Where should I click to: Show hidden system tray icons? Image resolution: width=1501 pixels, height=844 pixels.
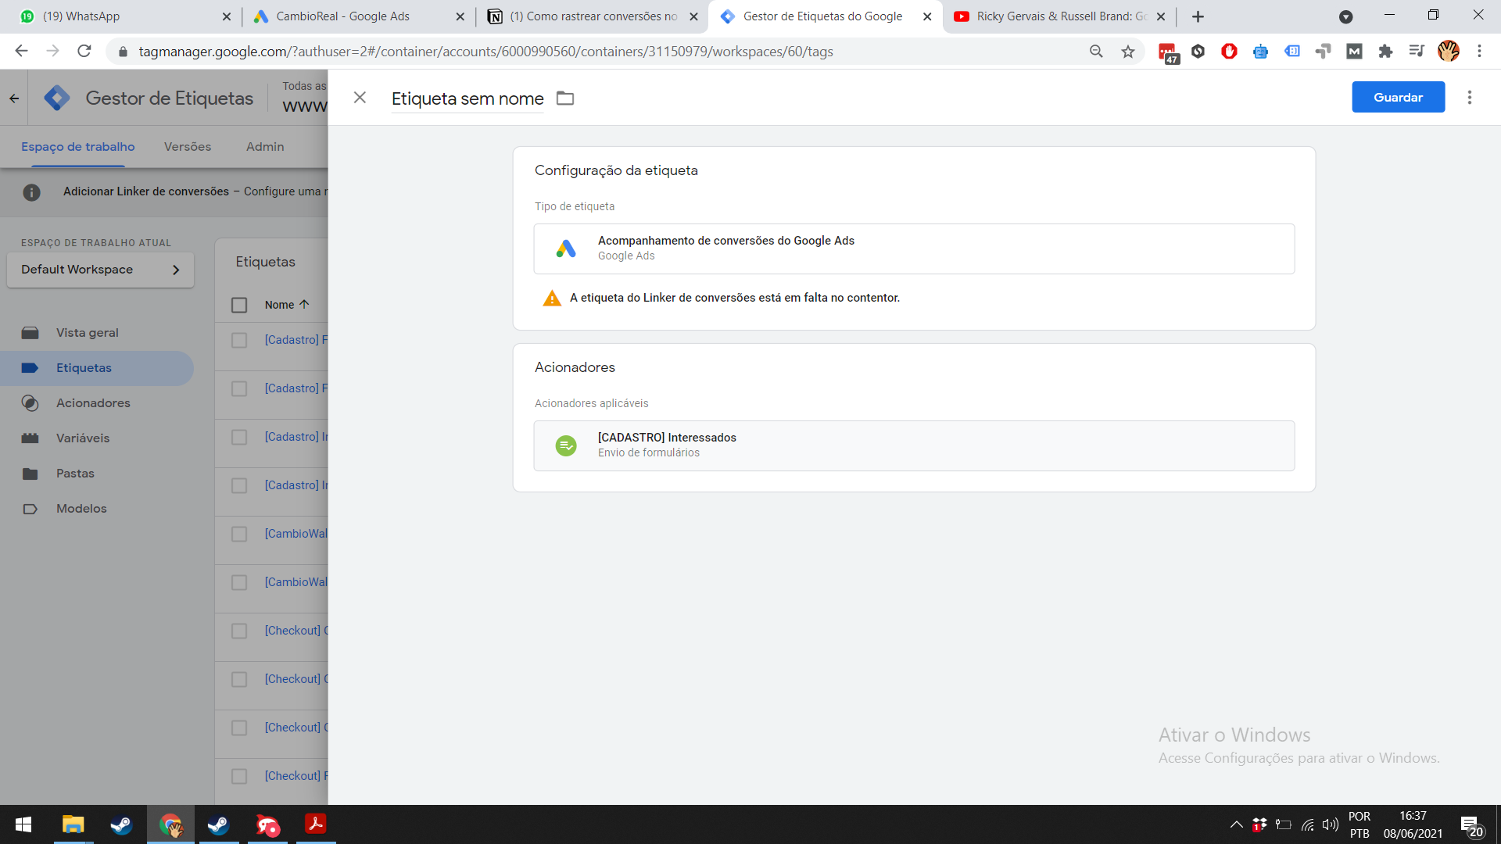[x=1236, y=824]
